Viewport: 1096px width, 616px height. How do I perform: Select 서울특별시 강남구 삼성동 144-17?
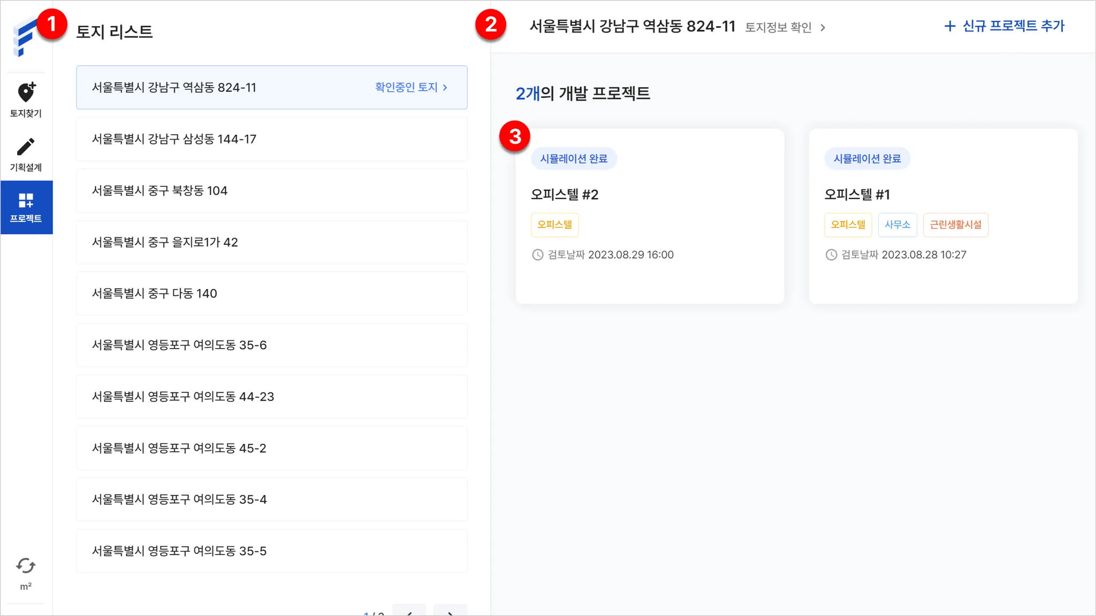pos(271,139)
